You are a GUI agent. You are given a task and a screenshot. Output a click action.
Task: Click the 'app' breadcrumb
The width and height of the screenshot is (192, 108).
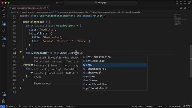24,12
